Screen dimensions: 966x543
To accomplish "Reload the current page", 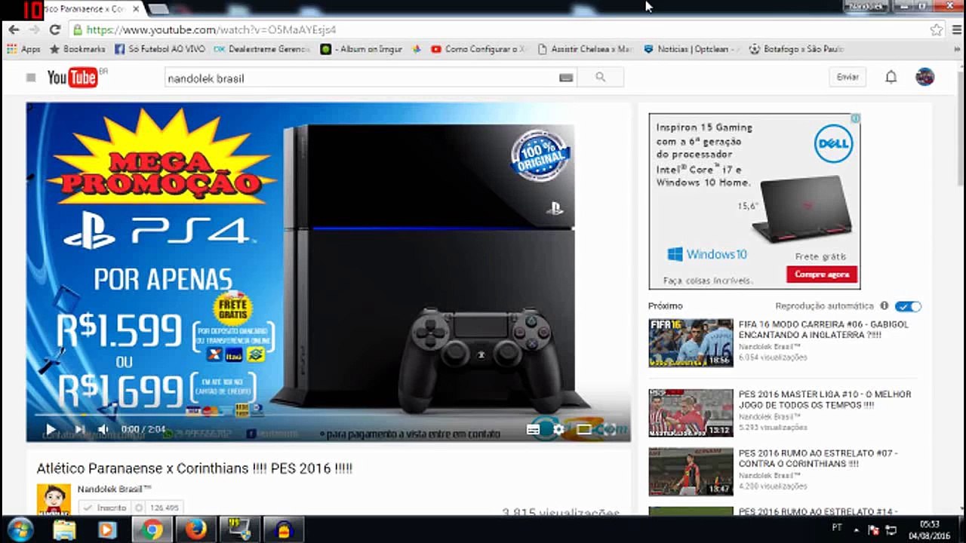I will (54, 30).
